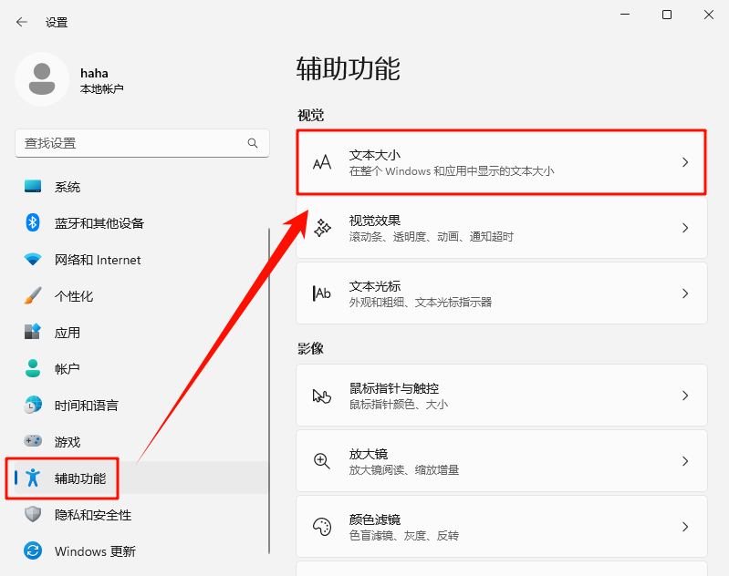The width and height of the screenshot is (729, 576).
Task: Expand 放大镜 with its chevron
Action: click(x=685, y=461)
